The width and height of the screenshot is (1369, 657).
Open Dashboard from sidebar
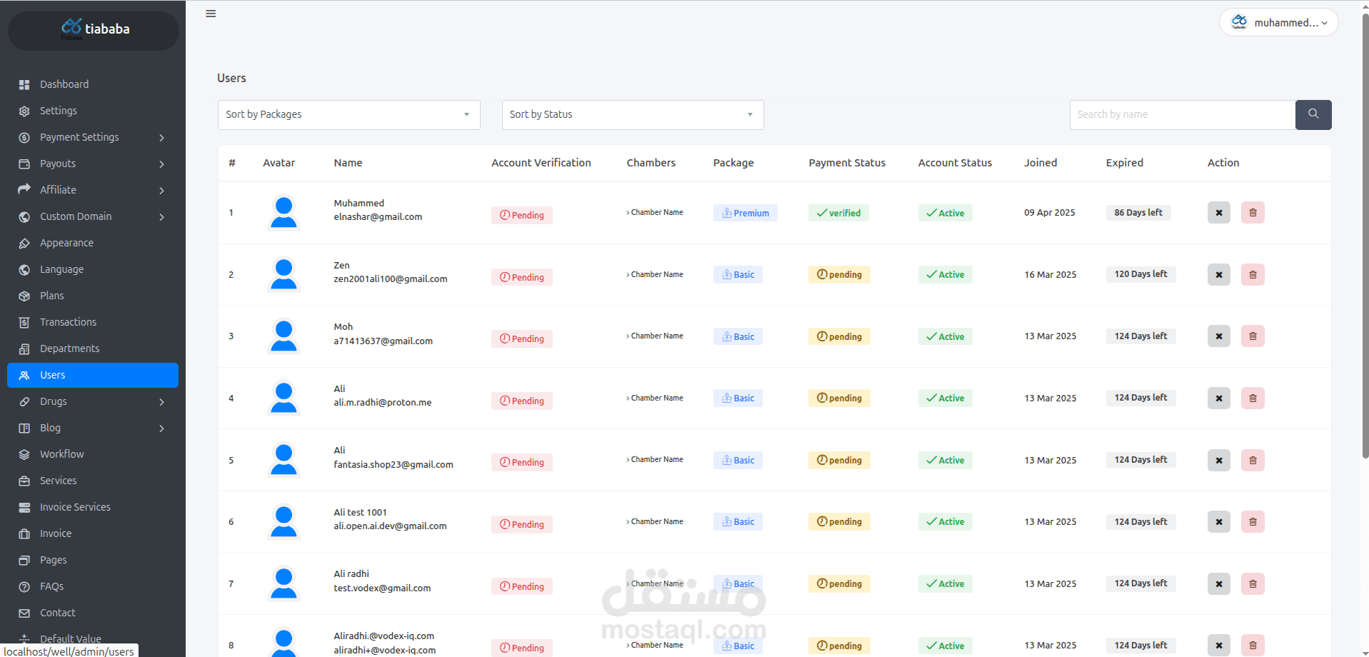point(64,84)
